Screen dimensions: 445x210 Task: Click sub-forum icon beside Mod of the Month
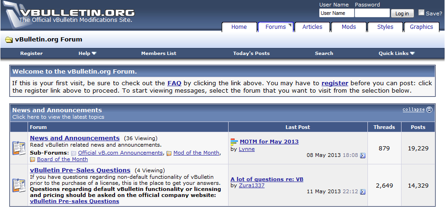[x=169, y=153]
